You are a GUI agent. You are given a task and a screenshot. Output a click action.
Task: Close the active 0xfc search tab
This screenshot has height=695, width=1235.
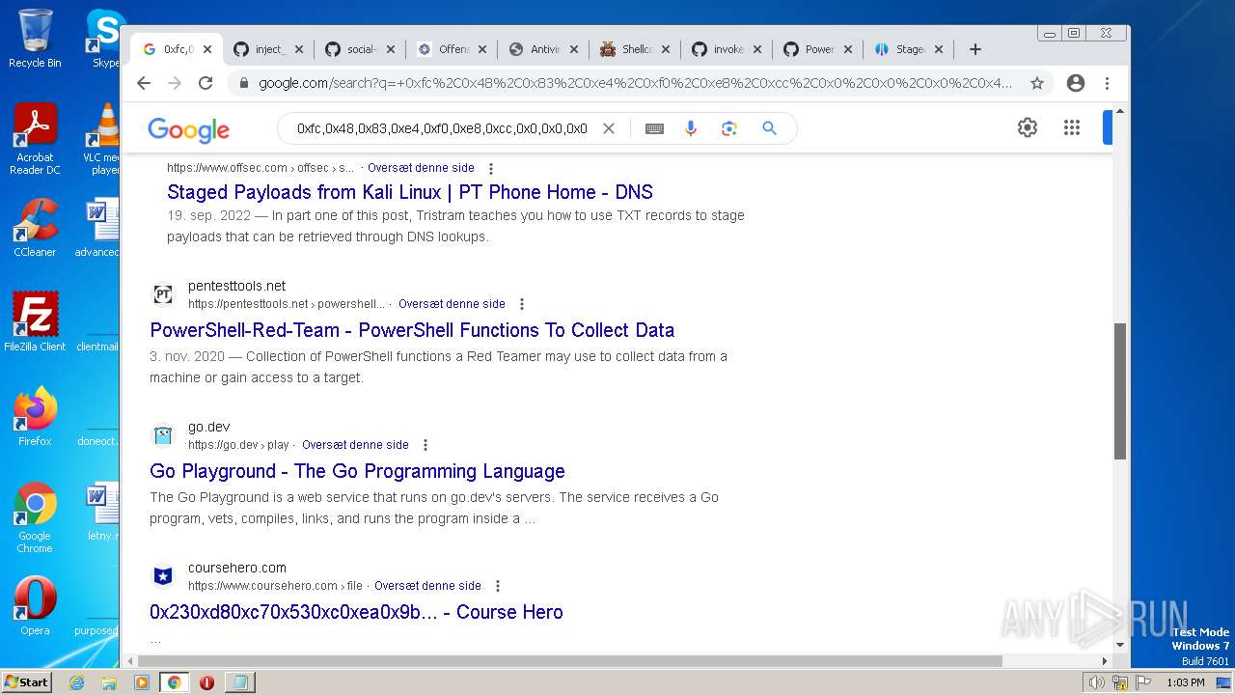coord(207,49)
